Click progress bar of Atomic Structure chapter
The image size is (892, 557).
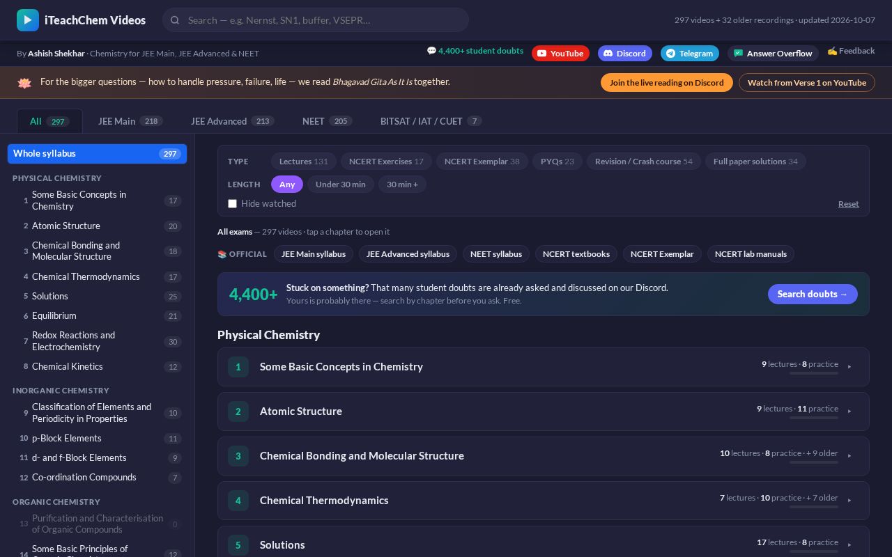pyautogui.click(x=814, y=418)
